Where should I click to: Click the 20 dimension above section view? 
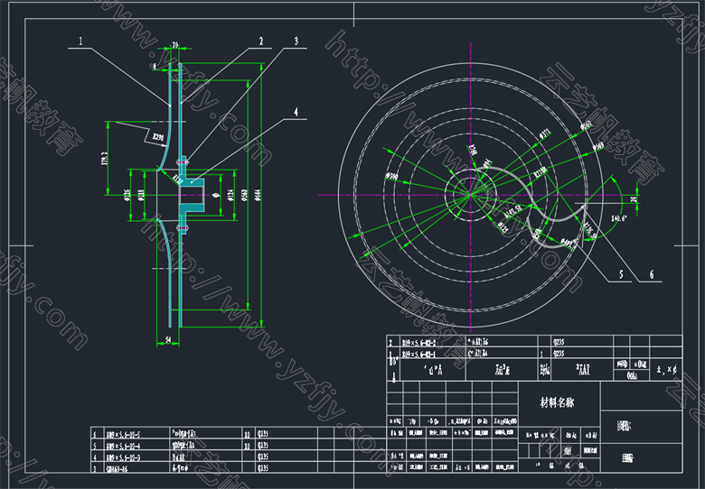[x=175, y=45]
